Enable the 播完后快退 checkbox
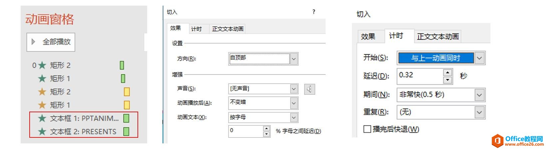 (367, 129)
